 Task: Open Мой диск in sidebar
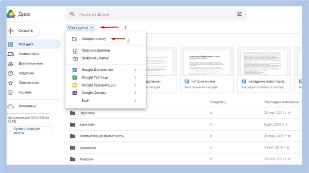(34, 44)
